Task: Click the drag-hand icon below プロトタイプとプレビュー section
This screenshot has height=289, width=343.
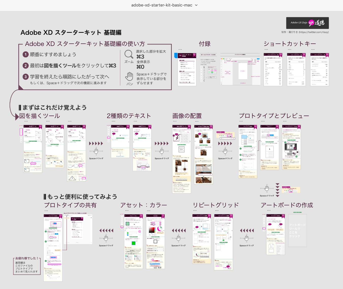Action: [267, 188]
